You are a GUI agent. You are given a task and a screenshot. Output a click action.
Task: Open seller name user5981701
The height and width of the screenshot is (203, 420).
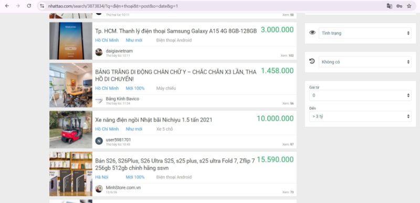[119, 140]
